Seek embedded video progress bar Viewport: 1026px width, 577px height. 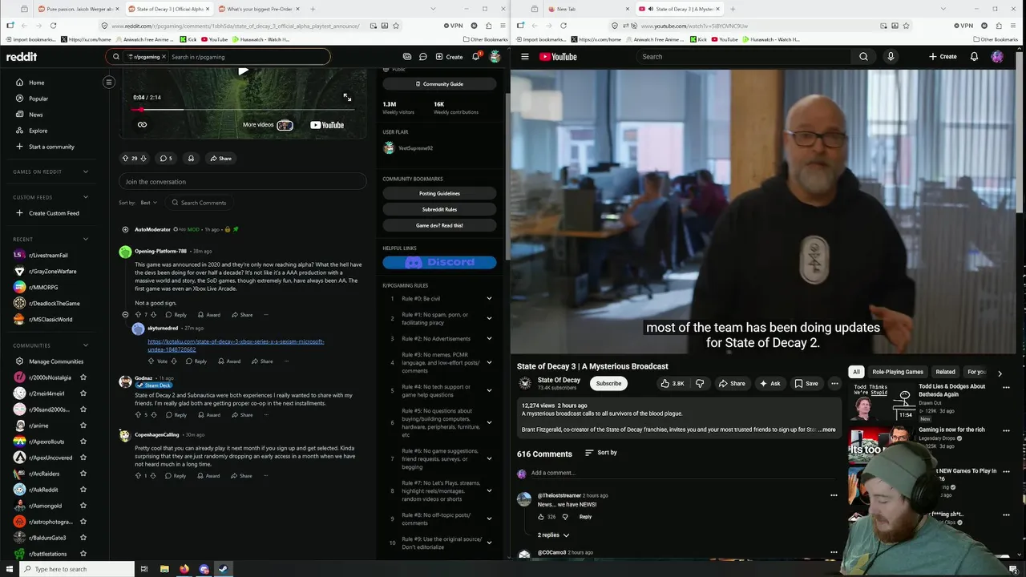pos(242,109)
